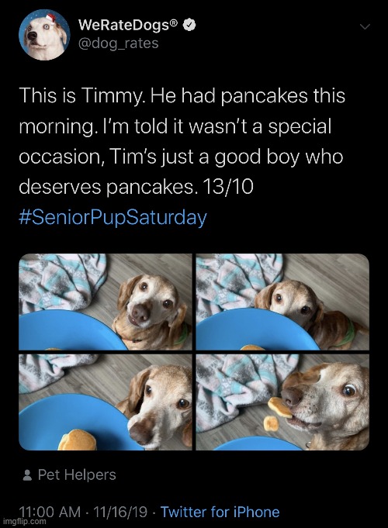Open the Pet Helpers tagged account
The image size is (388, 528).
coord(77,475)
